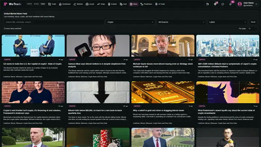Open headline 'Samson Mow says bitcoin bottom'
The height and width of the screenshot is (147, 261).
[97, 65]
